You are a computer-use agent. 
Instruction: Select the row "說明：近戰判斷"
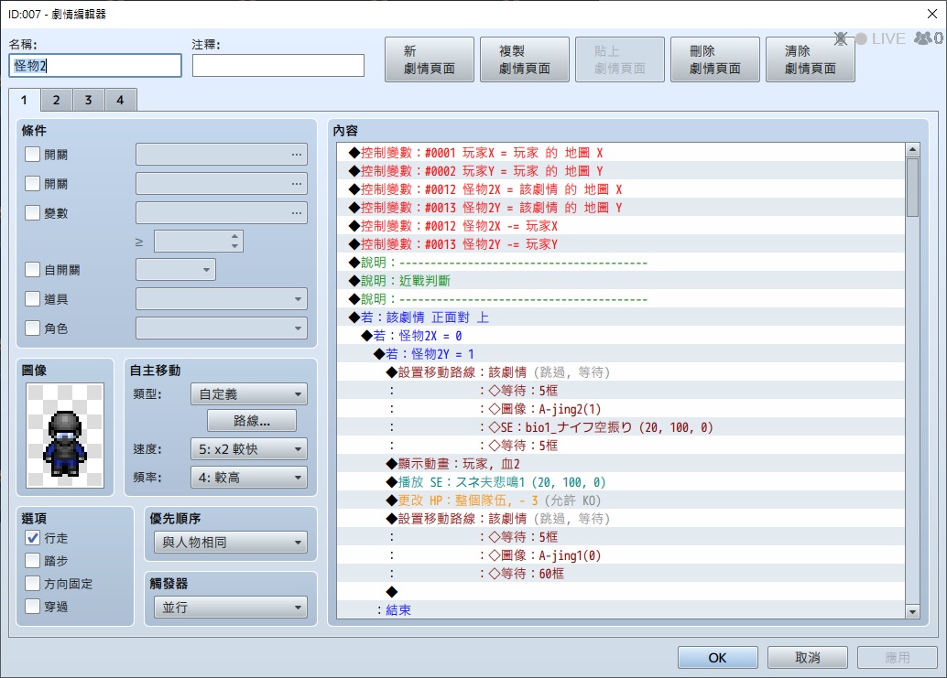click(621, 281)
